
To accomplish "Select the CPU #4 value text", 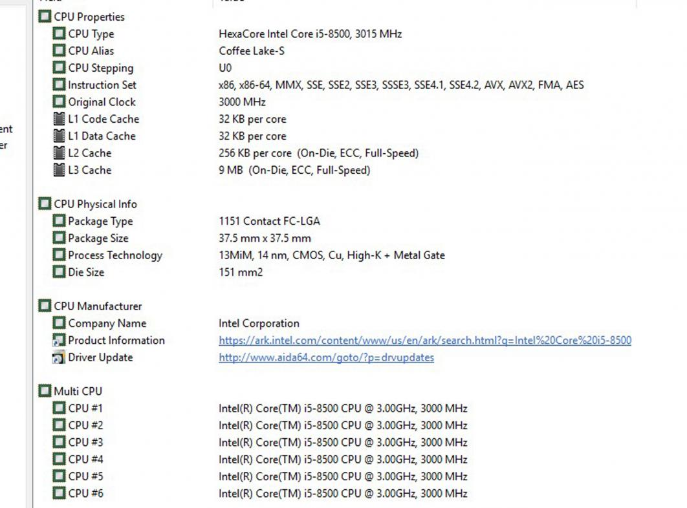I will (343, 460).
